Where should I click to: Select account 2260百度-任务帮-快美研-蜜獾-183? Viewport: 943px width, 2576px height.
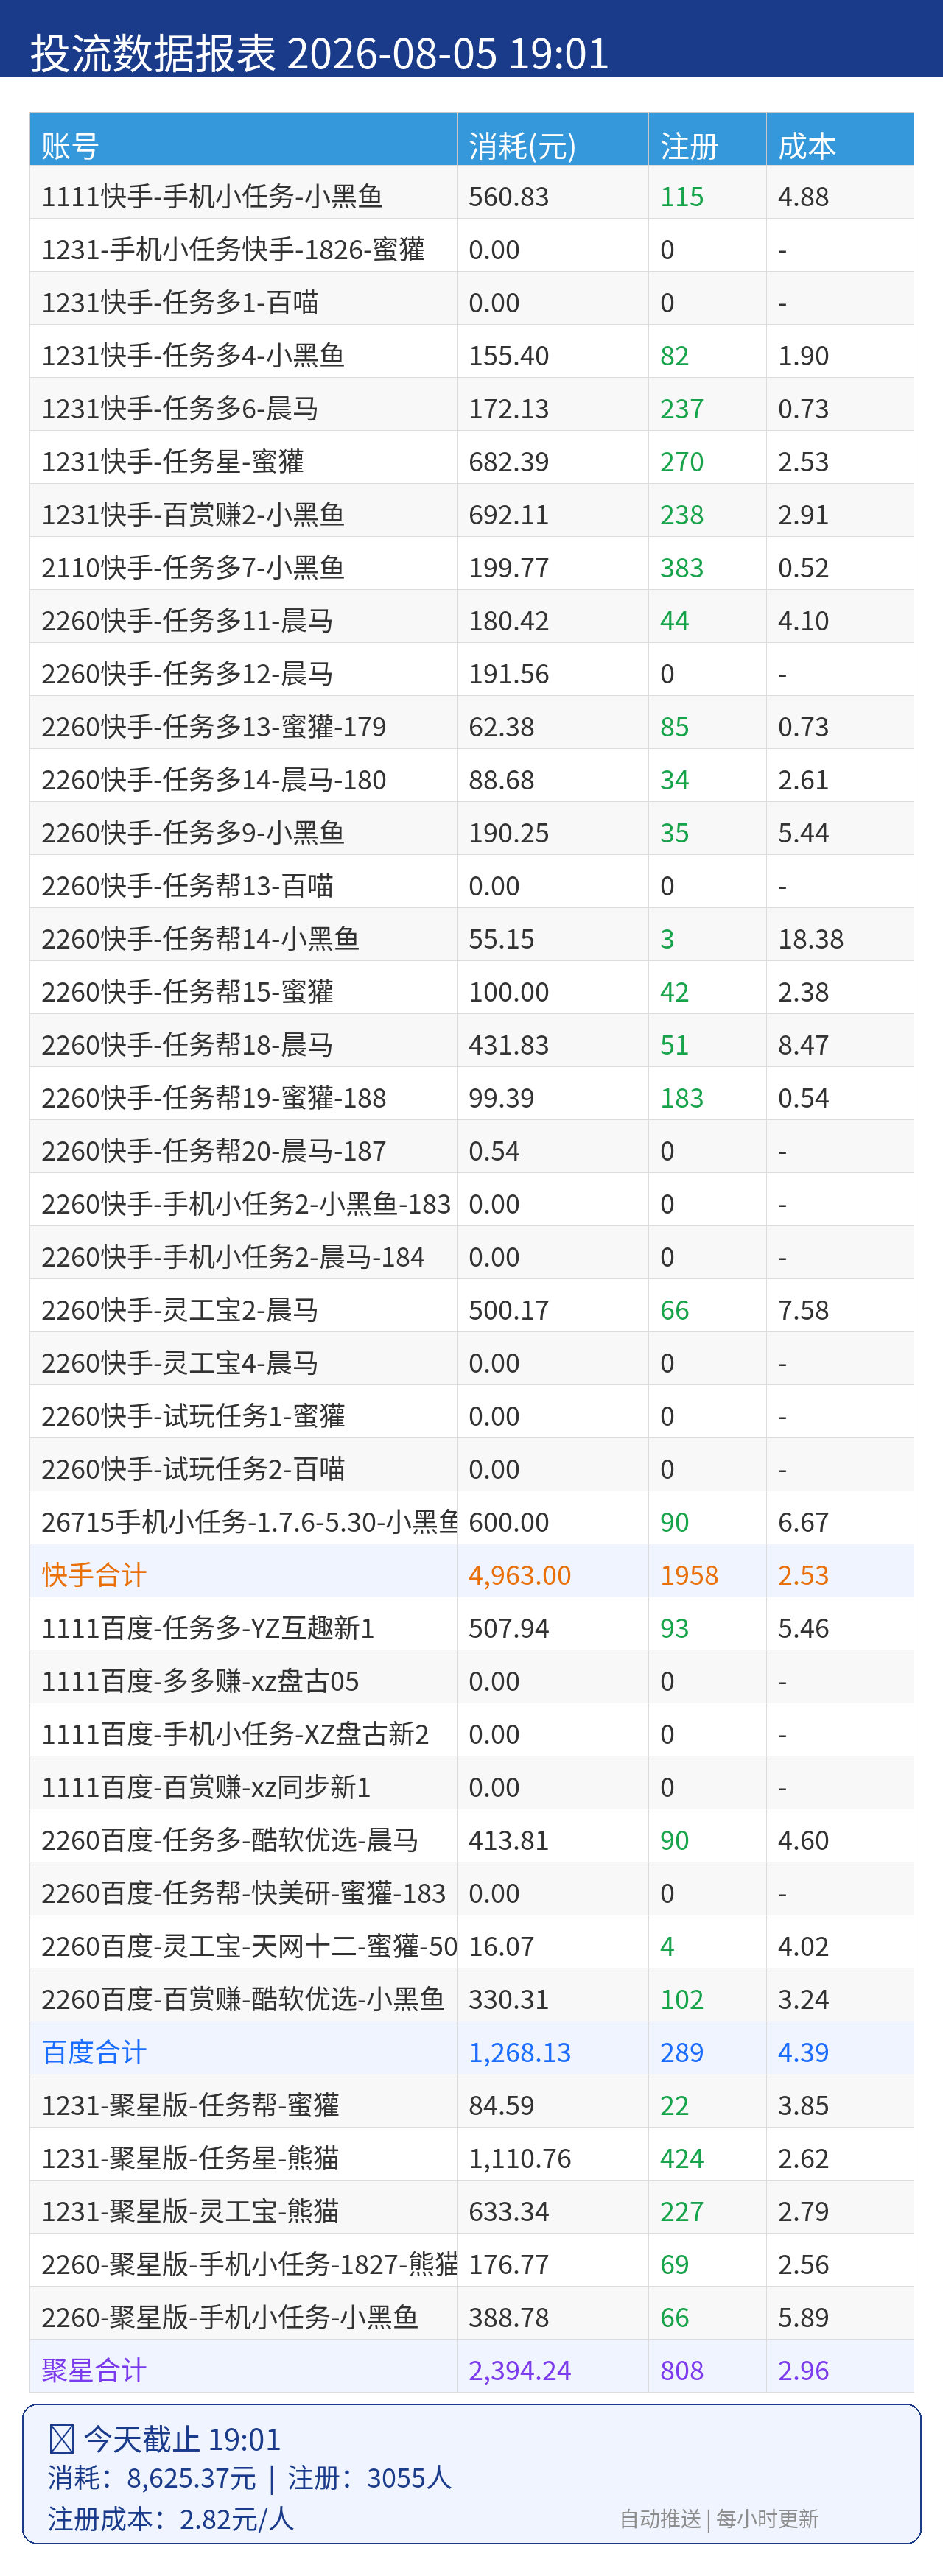[244, 1893]
